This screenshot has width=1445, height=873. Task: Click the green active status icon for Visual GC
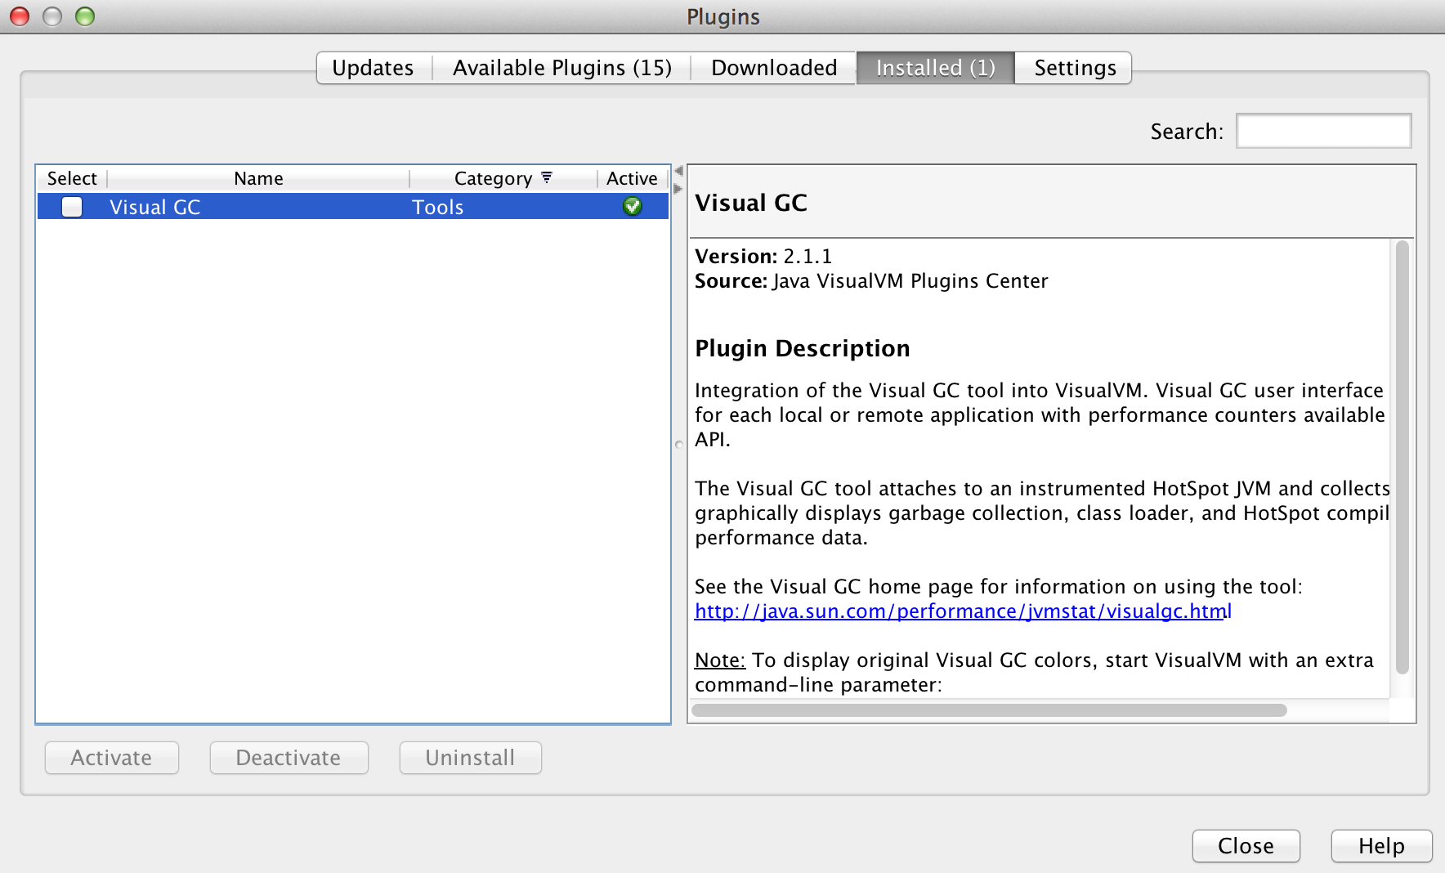(x=632, y=207)
